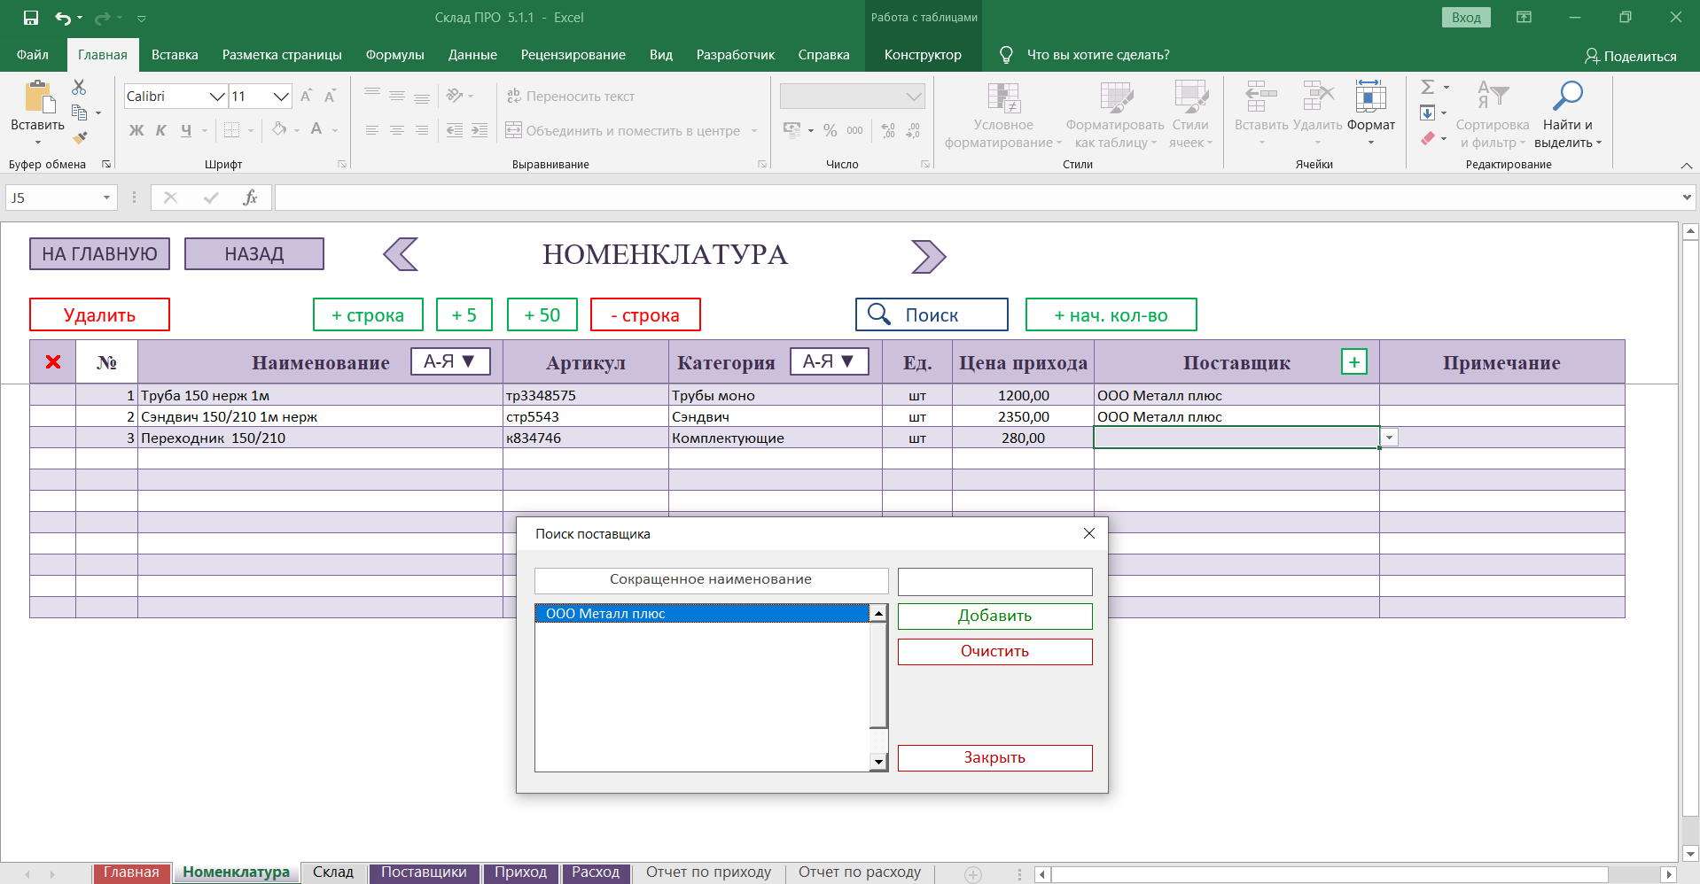1700x884 pixels.
Task: Click the Save icon in title bar
Action: (x=31, y=18)
